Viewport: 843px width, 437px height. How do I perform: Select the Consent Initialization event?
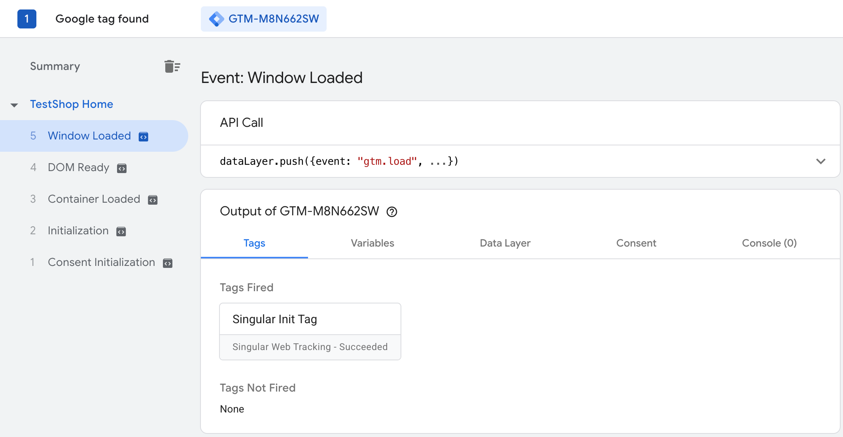(101, 262)
